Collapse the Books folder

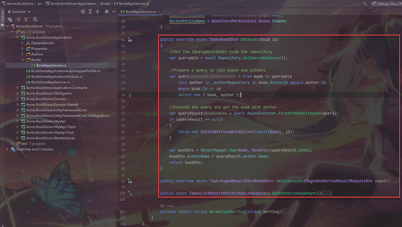(x=23, y=60)
